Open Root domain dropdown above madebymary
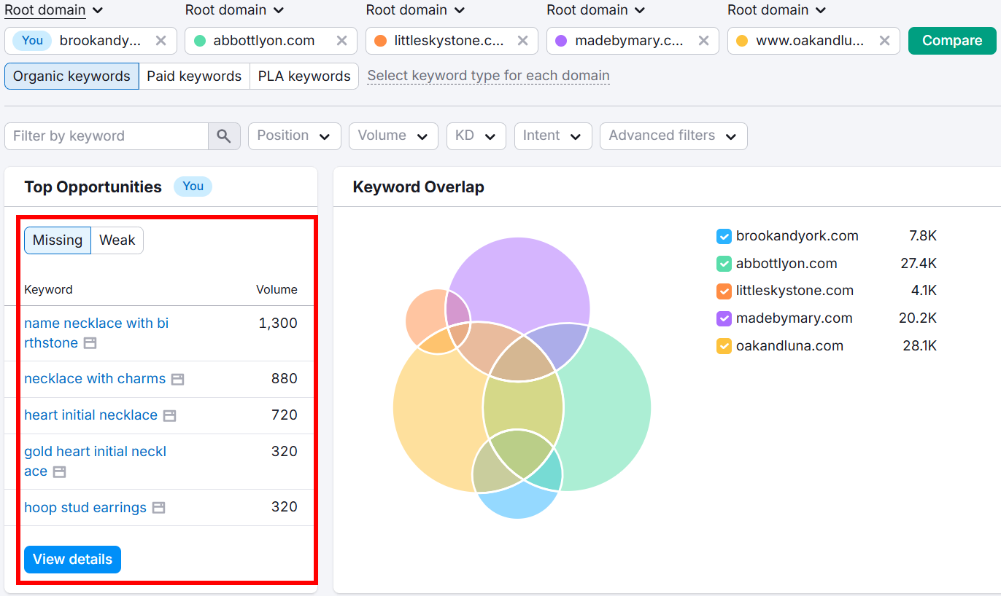The image size is (1001, 596). click(596, 10)
